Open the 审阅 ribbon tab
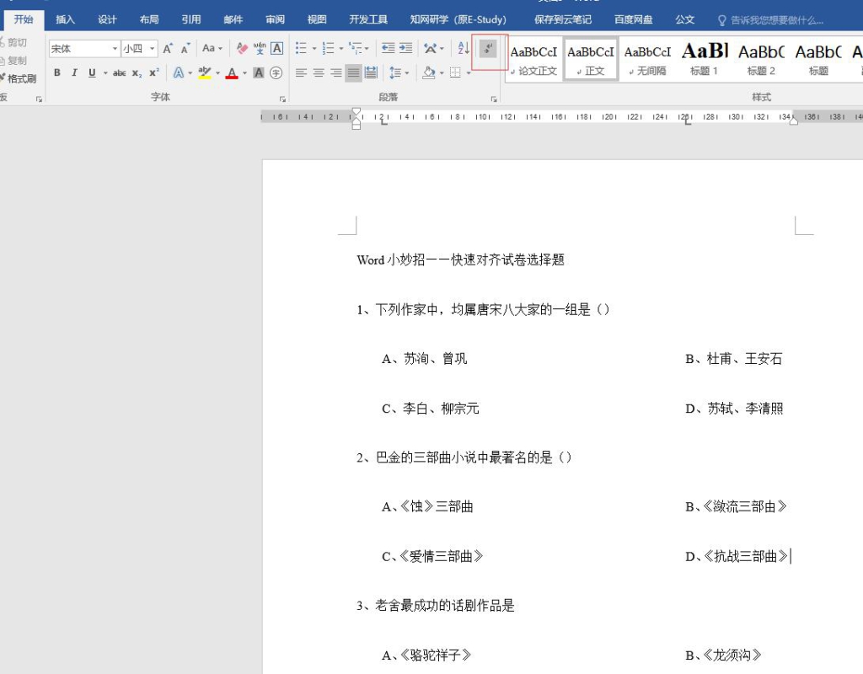 (274, 19)
